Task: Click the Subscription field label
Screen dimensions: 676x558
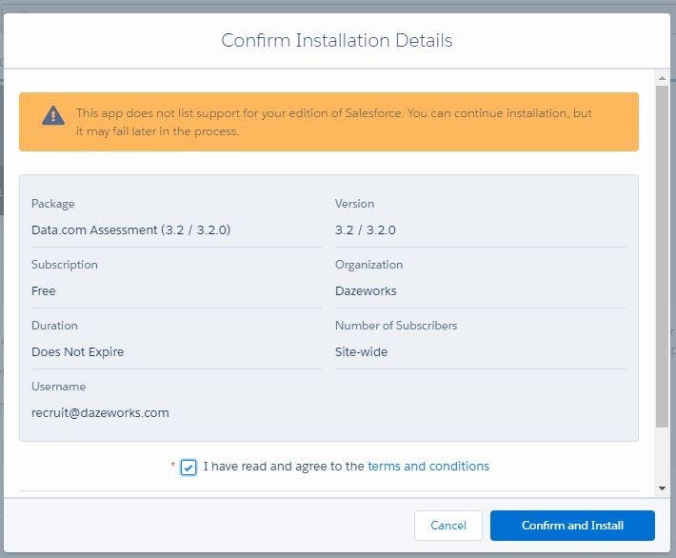Action: (x=64, y=265)
